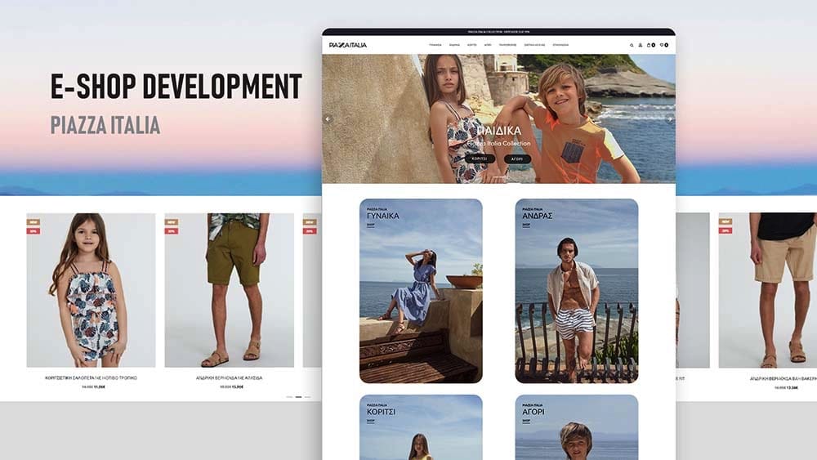This screenshot has width=817, height=460.
Task: Click the SHOP link on ΚΟΡΙΤΣΙ category card
Action: [370, 421]
